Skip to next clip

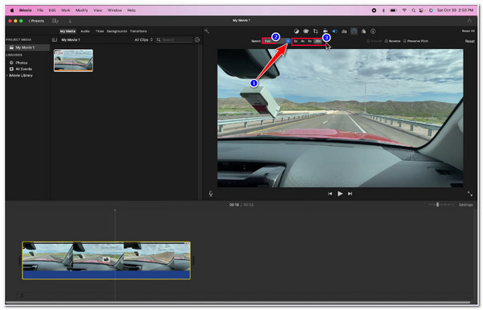pyautogui.click(x=349, y=193)
